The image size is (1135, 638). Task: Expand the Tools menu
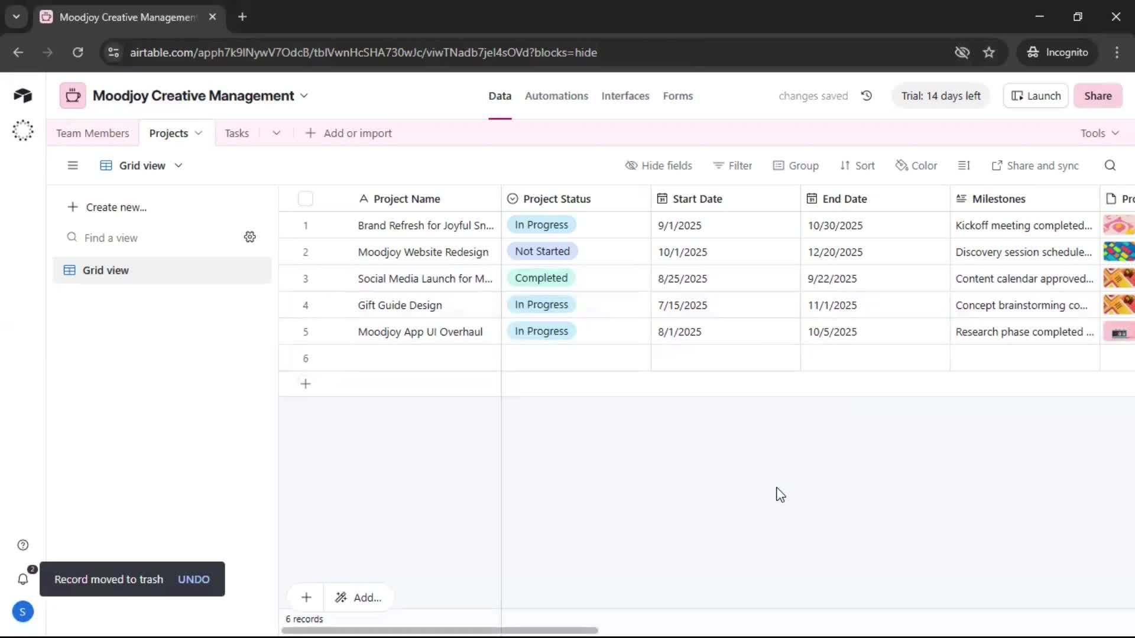coord(1100,134)
